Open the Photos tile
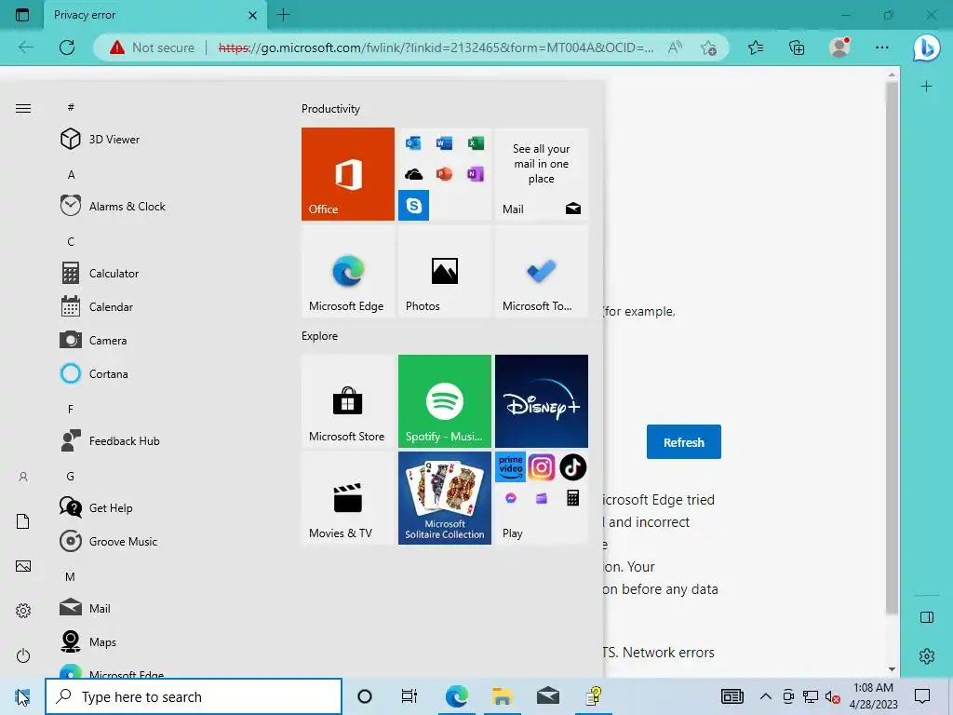The height and width of the screenshot is (715, 953). [x=444, y=271]
